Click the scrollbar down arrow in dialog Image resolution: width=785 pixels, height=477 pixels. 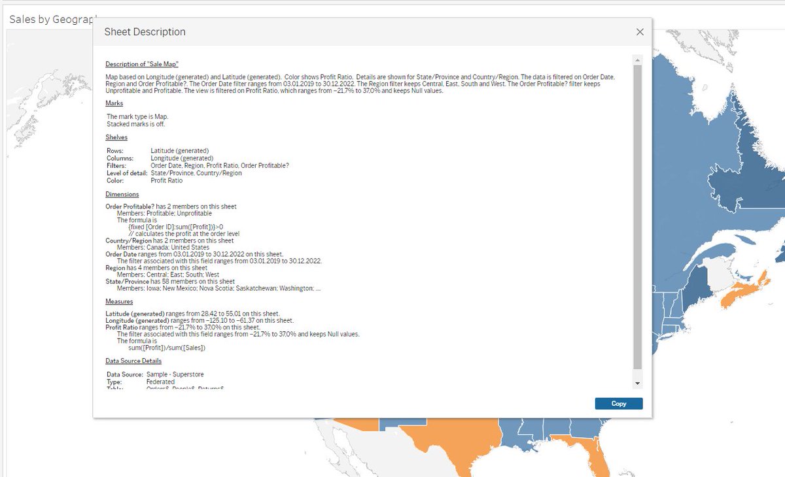pyautogui.click(x=638, y=384)
